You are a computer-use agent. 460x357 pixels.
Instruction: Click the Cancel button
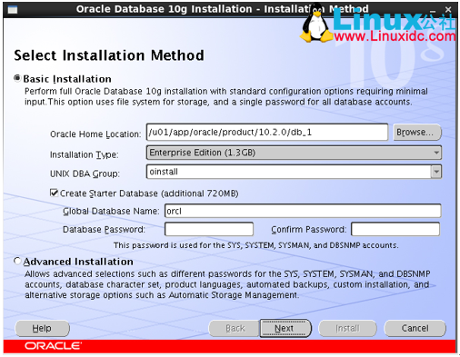click(415, 328)
